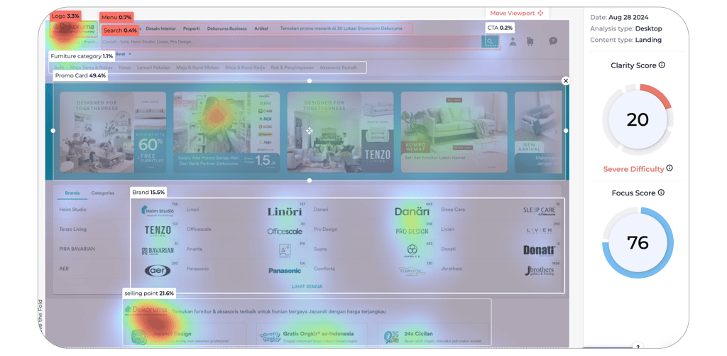Click the 60% free furniture promo card
Screen dimensions: 727x356
click(x=113, y=132)
